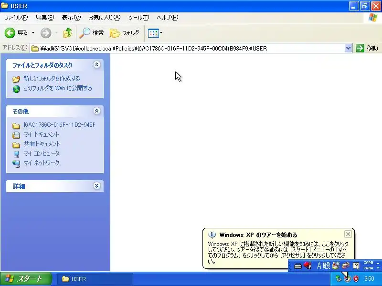Viewport: 382px width, 286px height.
Task: Open the ヘルプ(H) menu
Action: point(168,18)
